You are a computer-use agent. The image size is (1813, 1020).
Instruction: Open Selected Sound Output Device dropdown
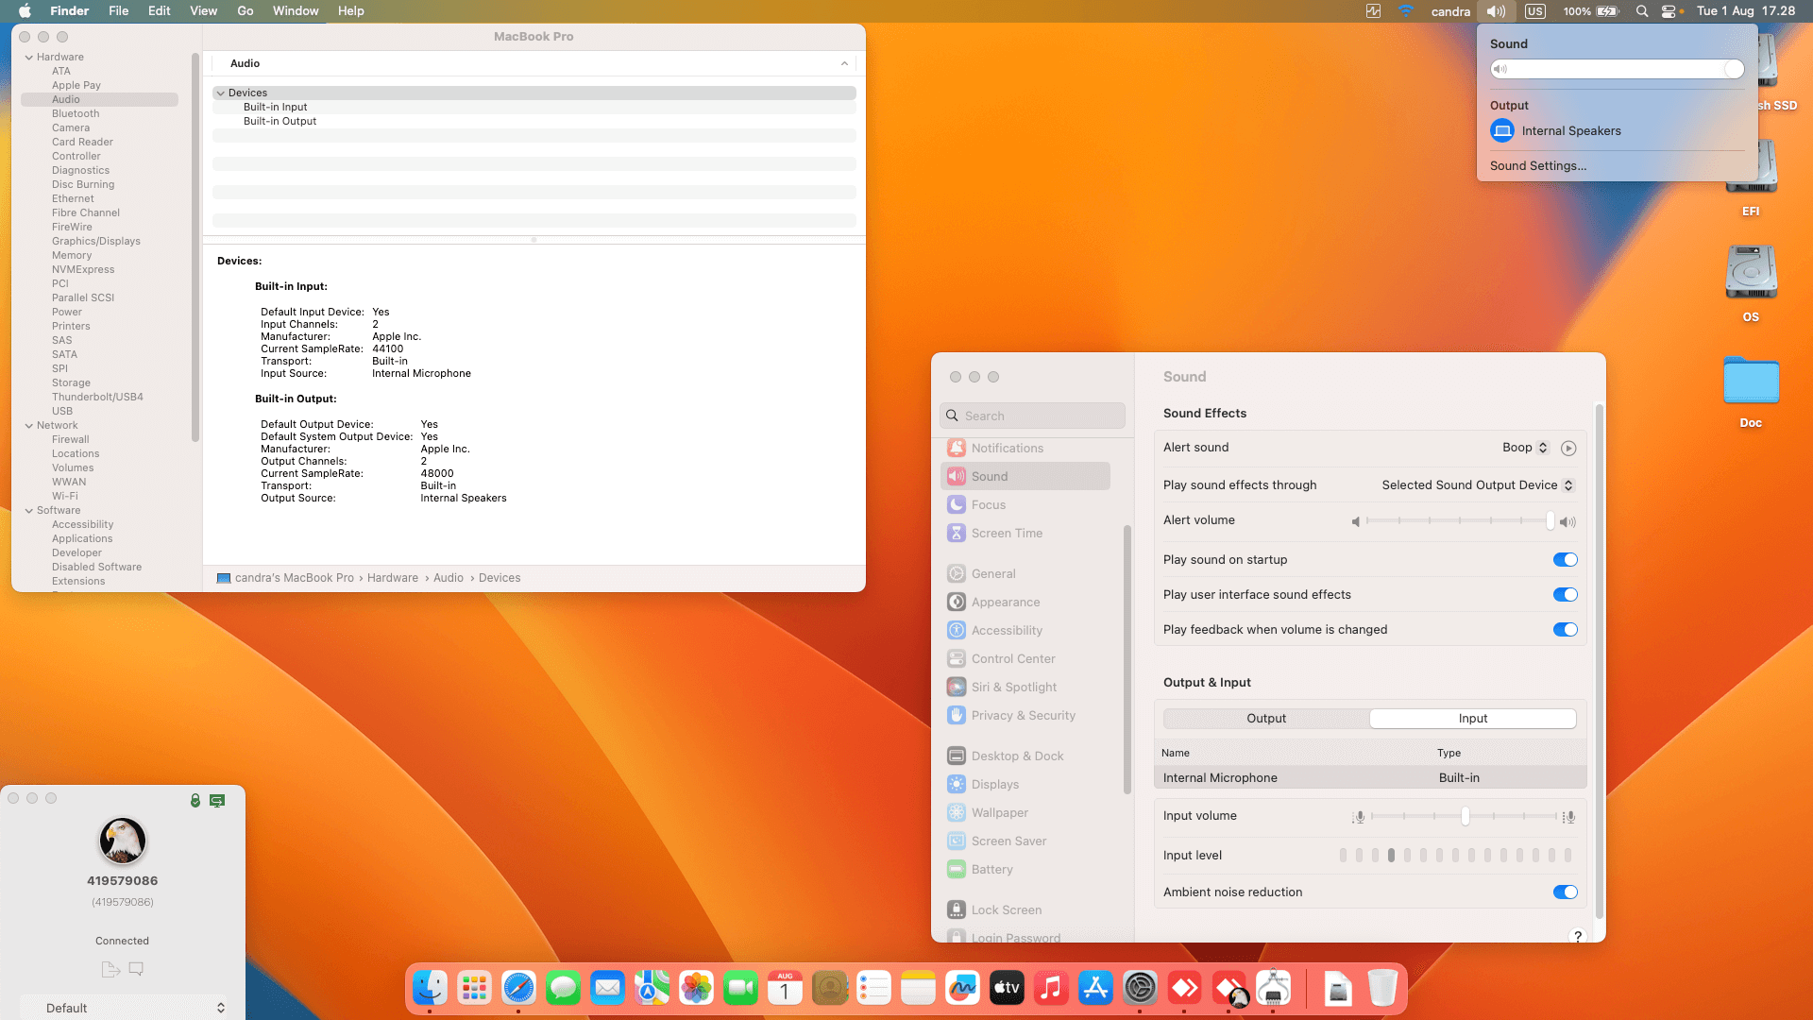pyautogui.click(x=1478, y=485)
